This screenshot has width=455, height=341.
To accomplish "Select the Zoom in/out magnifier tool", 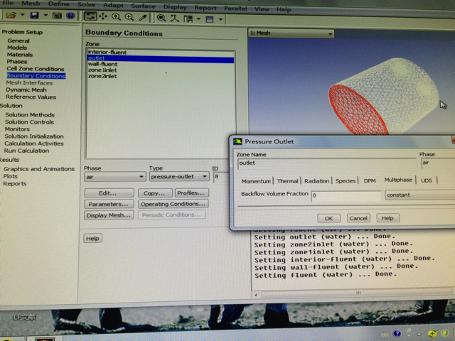I will pyautogui.click(x=116, y=17).
